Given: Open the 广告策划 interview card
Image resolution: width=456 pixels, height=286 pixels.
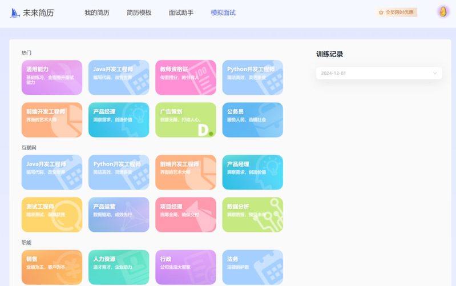Looking at the screenshot, I should tap(185, 120).
